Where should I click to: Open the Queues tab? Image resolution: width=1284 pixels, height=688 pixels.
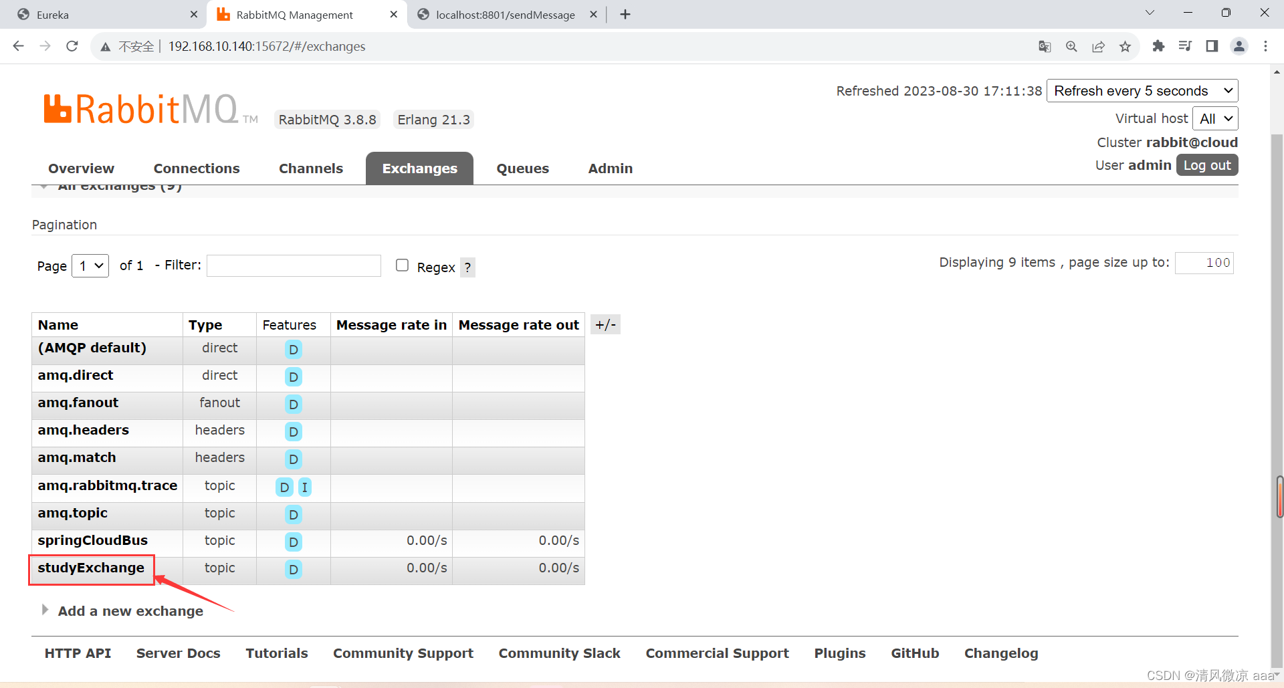coord(523,168)
